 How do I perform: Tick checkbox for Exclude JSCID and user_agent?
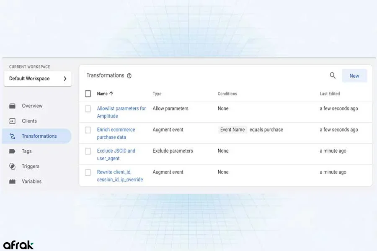pyautogui.click(x=88, y=151)
